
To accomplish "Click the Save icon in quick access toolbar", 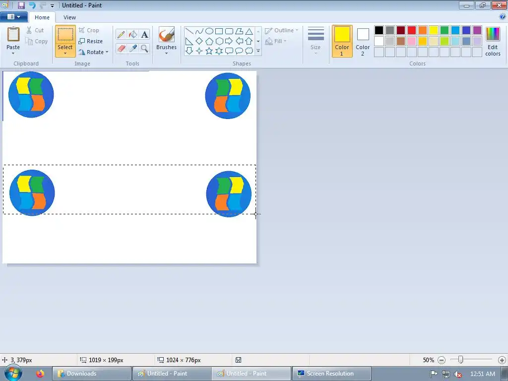I will (21, 5).
